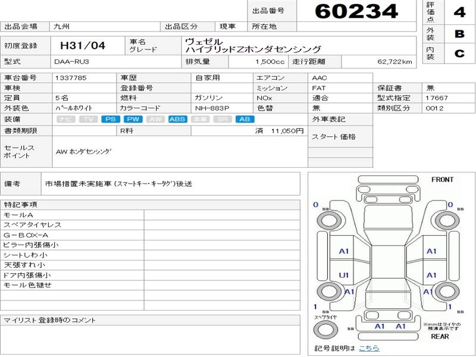Click the model code DAA-RU3
The image size is (476, 357).
click(71, 62)
